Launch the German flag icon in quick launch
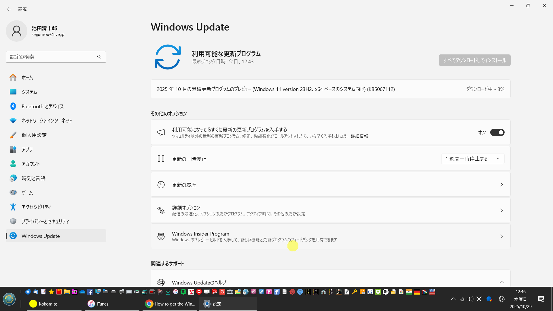 [x=417, y=292]
